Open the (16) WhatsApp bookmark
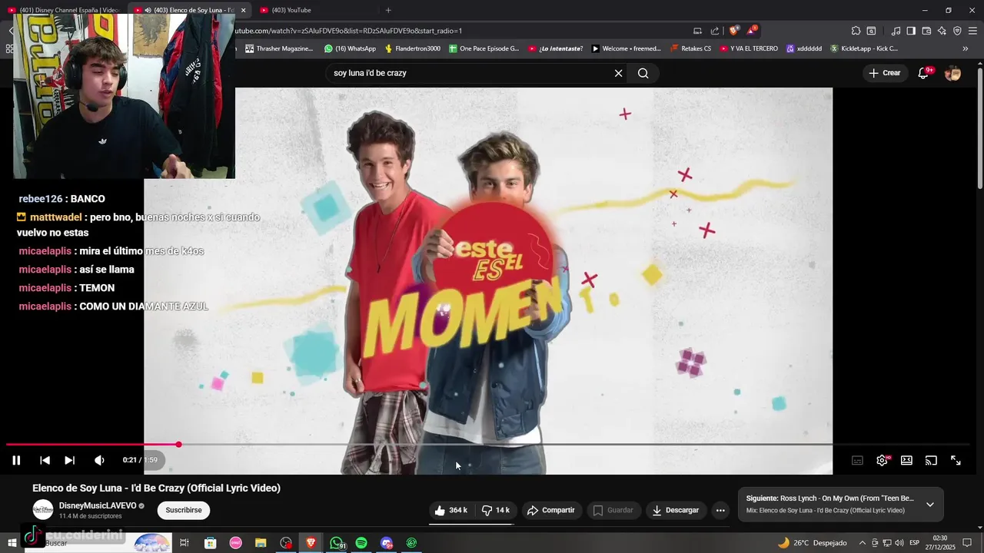The image size is (984, 553). pos(350,48)
